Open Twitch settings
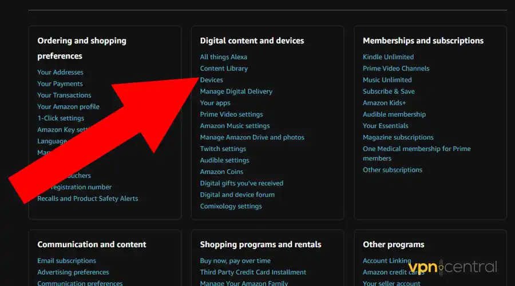 pos(223,149)
